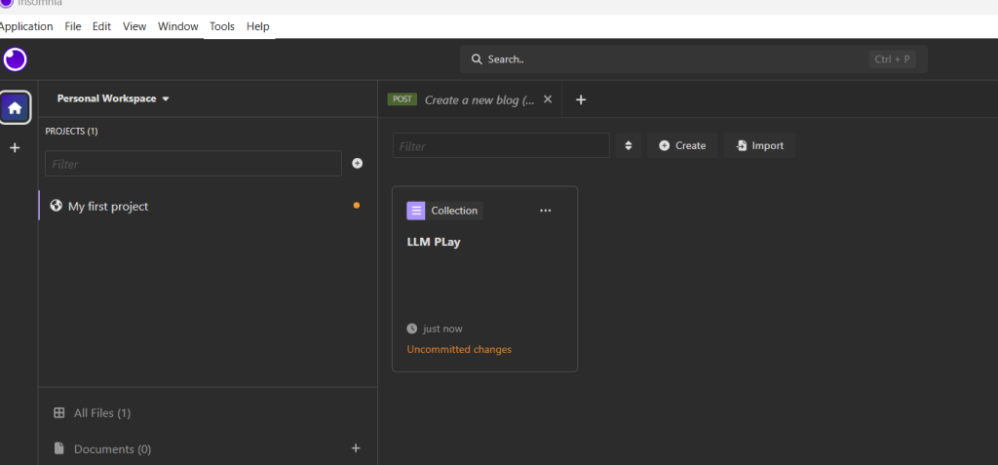
Task: Click the purple Collection icon on card
Action: tap(416, 211)
